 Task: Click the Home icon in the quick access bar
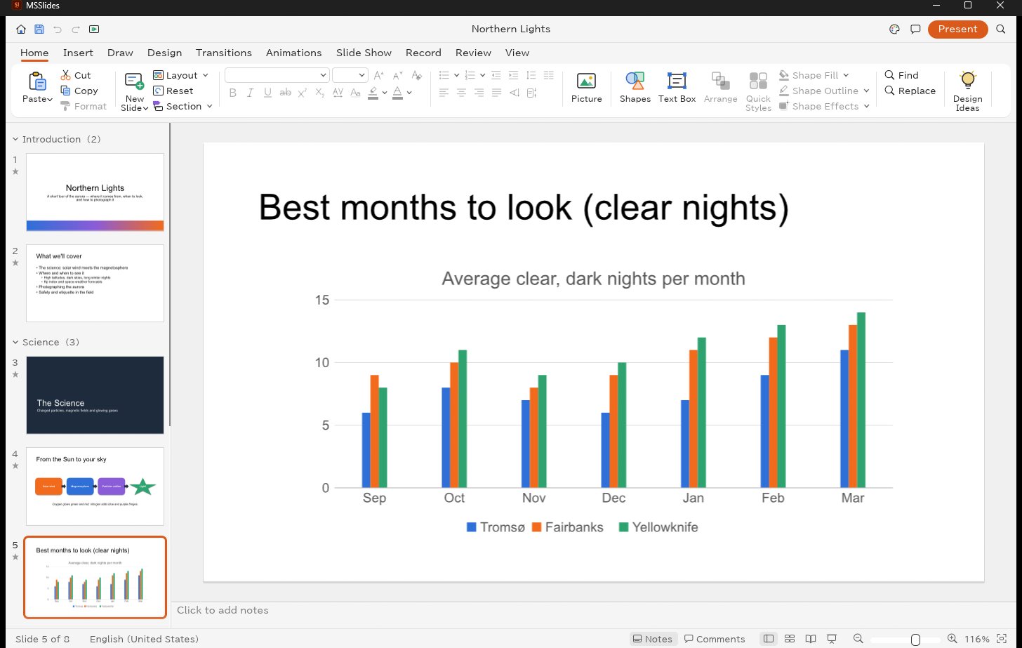click(x=21, y=29)
